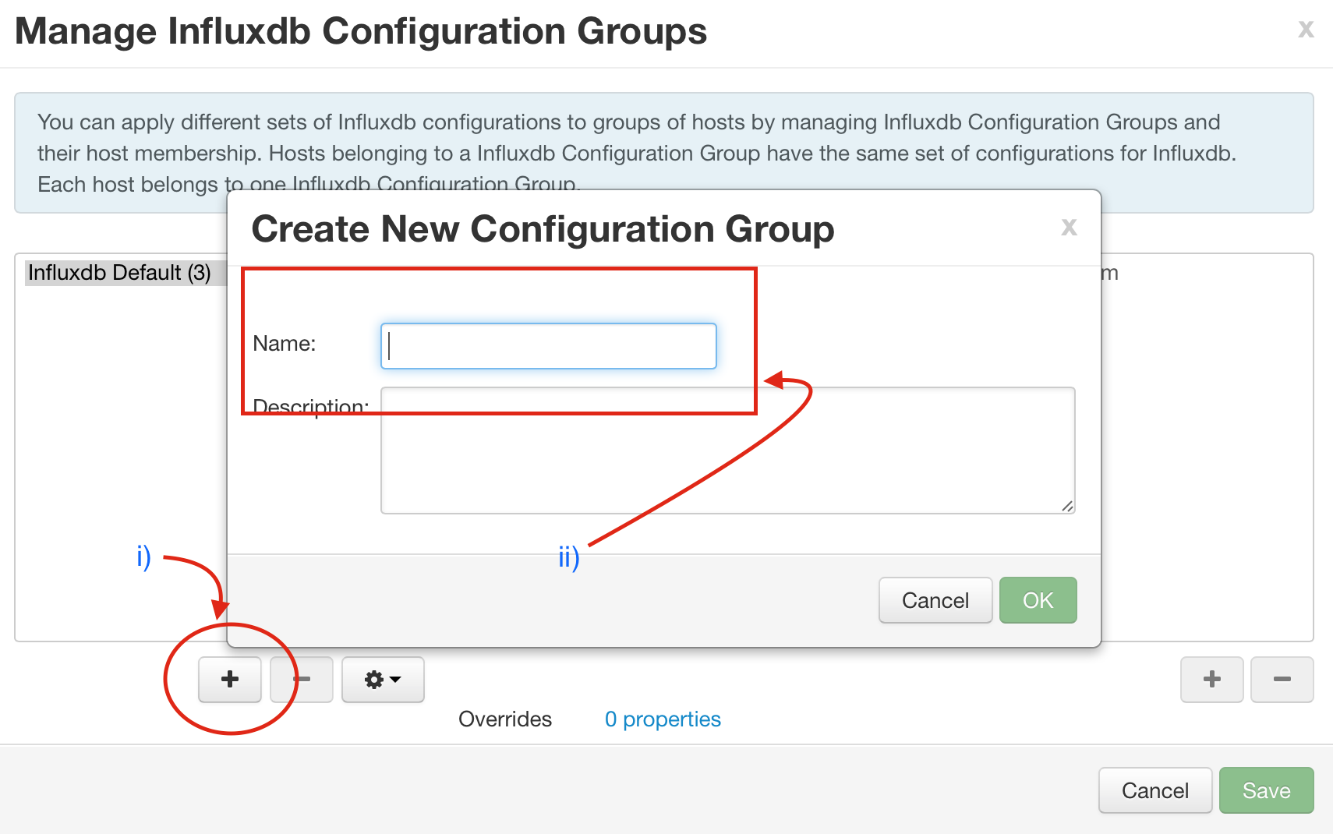Image resolution: width=1333 pixels, height=834 pixels.
Task: Cancel the Manage Configuration Groups dialog
Action: (x=1155, y=790)
